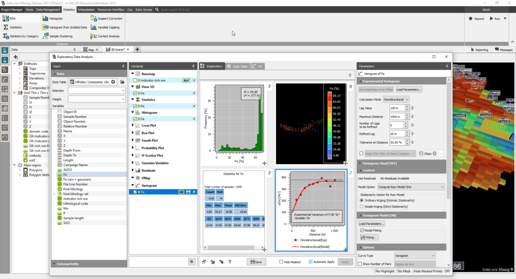This screenshot has height=279, width=516.
Task: Toggle Fe checkbox under Statistics
Action: pyautogui.click(x=135, y=106)
